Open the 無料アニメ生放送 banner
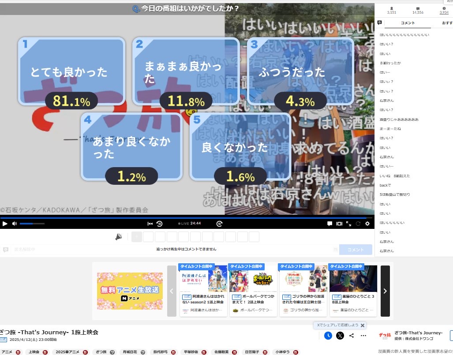The width and height of the screenshot is (453, 355). coord(130,291)
